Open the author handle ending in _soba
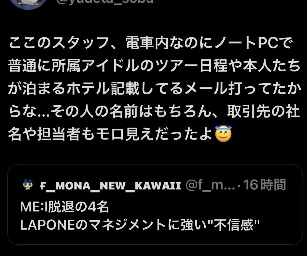This screenshot has width=307, height=256. tap(105, 2)
